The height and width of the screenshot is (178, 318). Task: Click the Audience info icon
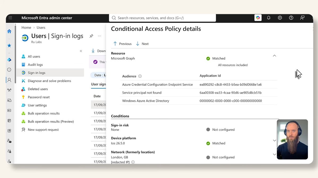[140, 76]
